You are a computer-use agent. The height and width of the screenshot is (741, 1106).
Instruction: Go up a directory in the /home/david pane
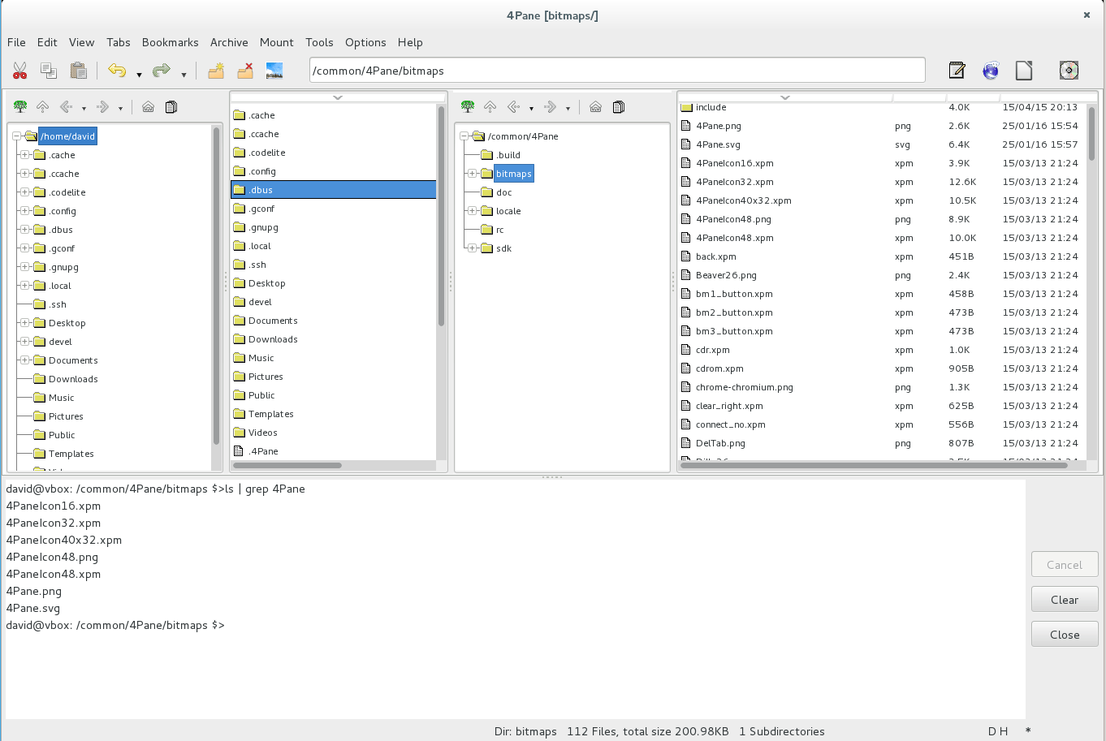coord(43,106)
